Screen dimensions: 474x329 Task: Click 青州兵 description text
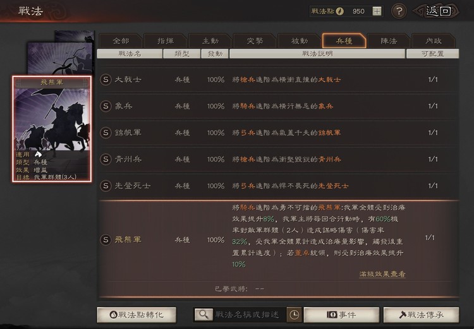(286, 159)
